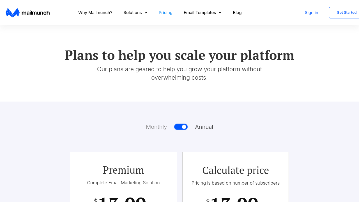This screenshot has width=359, height=202.
Task: Click the Premium plan heading
Action: (x=123, y=170)
